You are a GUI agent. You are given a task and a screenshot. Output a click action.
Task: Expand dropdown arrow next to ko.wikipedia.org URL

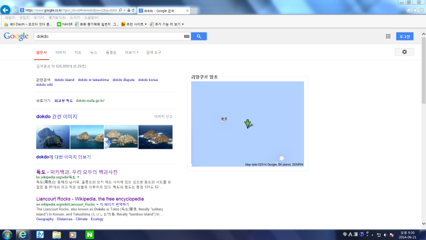[x=79, y=177]
